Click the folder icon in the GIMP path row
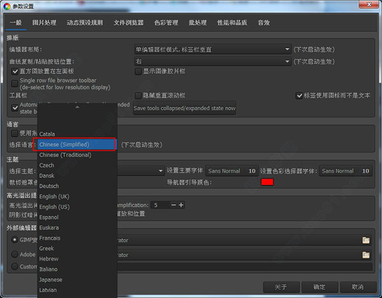 pos(365,240)
